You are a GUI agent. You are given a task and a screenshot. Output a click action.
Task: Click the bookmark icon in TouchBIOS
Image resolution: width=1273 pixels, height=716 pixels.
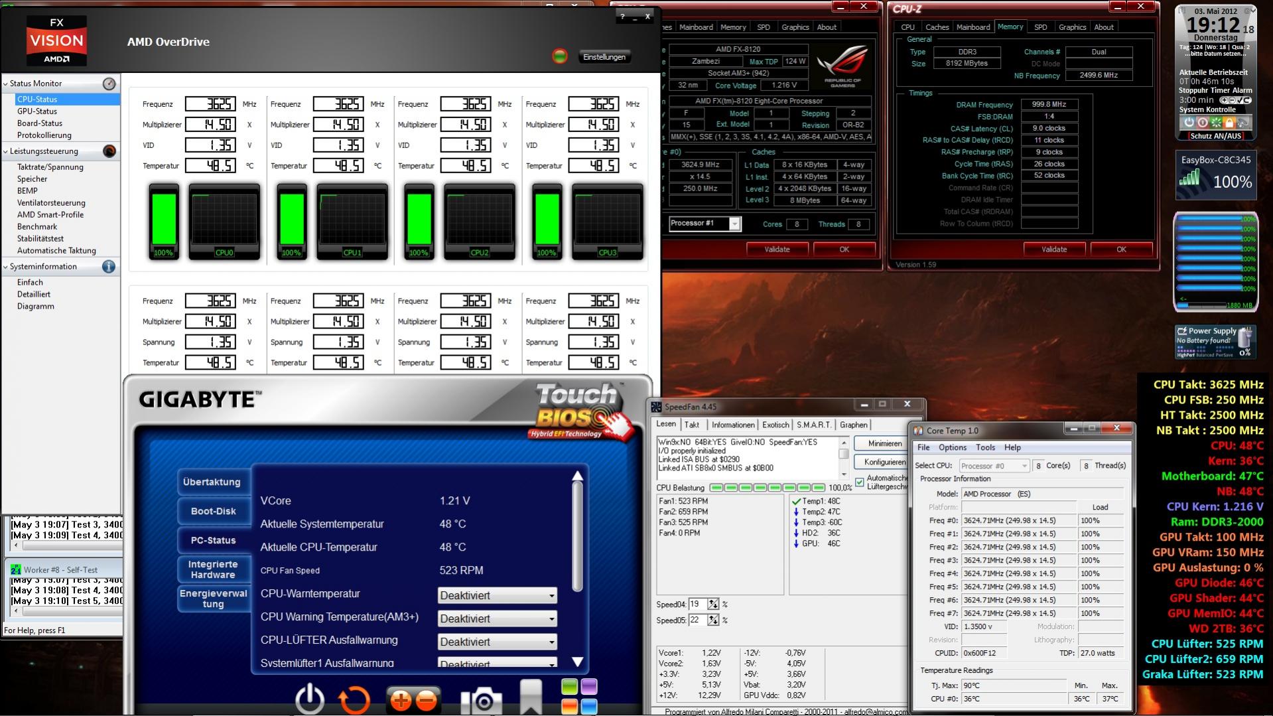pyautogui.click(x=531, y=697)
